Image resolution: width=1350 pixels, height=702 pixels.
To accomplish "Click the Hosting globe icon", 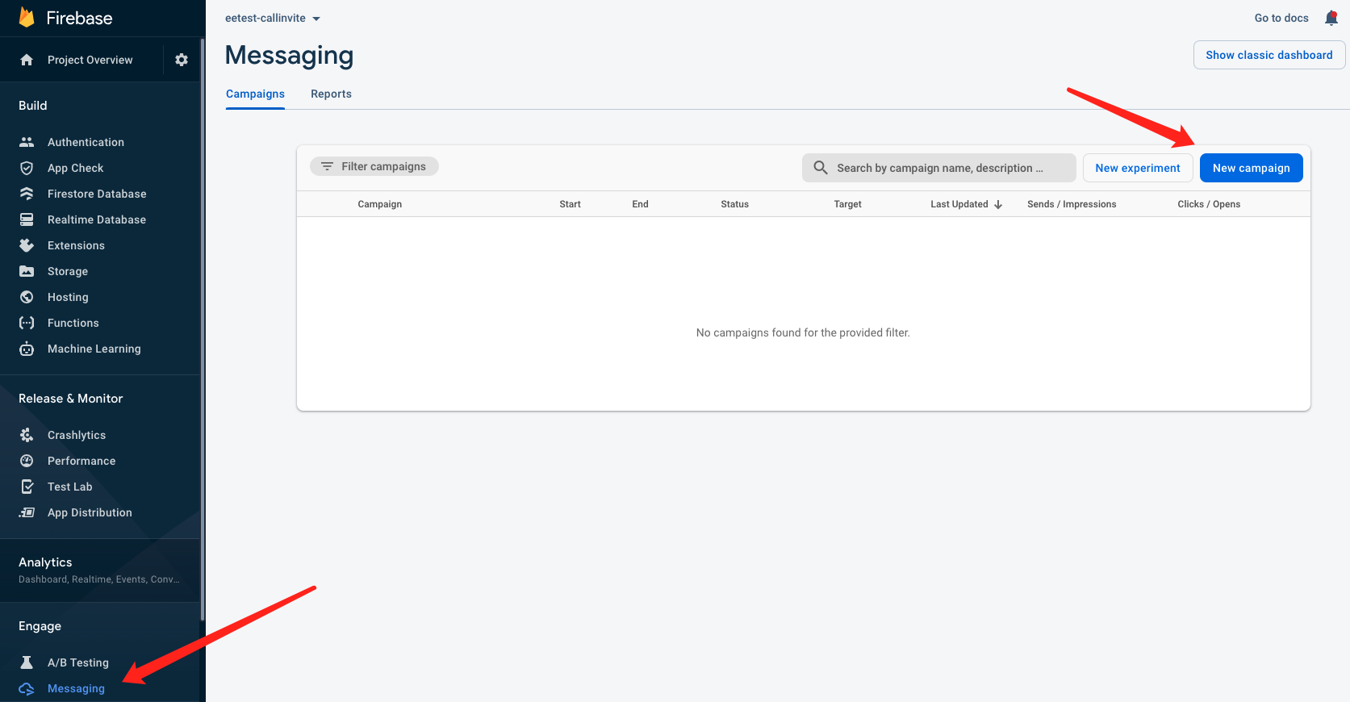I will pos(27,297).
